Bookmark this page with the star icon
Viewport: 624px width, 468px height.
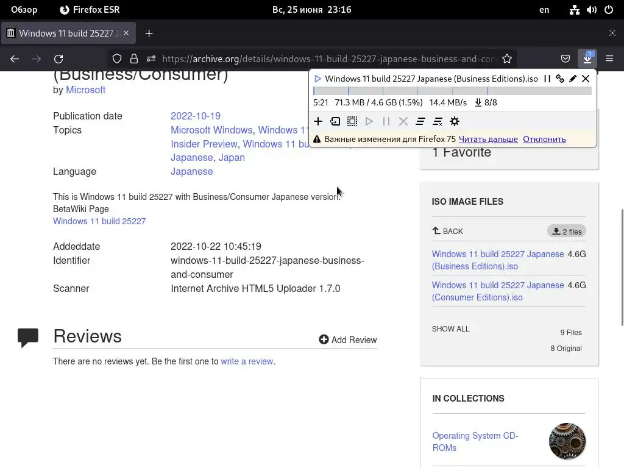coord(507,59)
